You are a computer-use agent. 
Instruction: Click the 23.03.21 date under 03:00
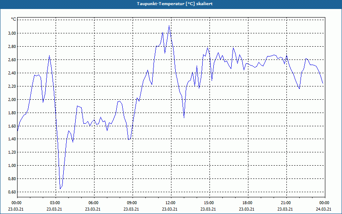pyautogui.click(x=54, y=209)
